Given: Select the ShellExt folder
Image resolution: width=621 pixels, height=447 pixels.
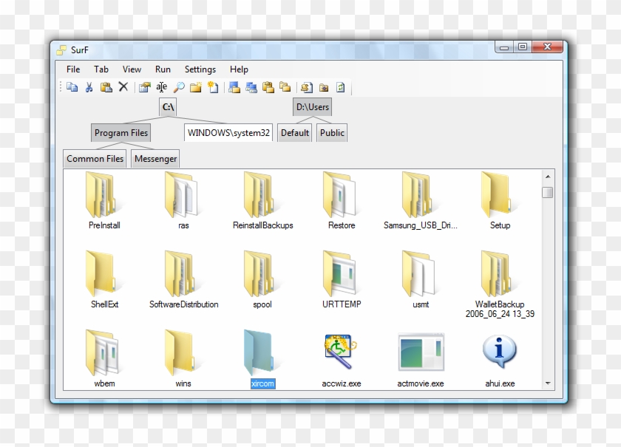Looking at the screenshot, I should pos(104,280).
